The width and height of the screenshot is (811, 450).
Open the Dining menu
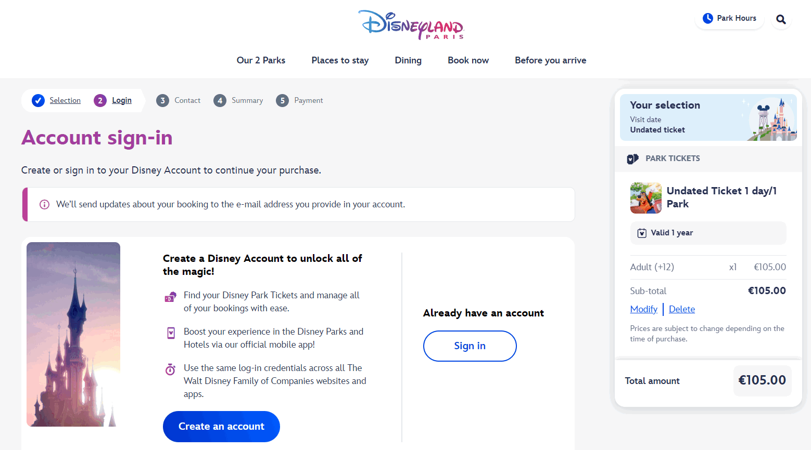point(408,60)
